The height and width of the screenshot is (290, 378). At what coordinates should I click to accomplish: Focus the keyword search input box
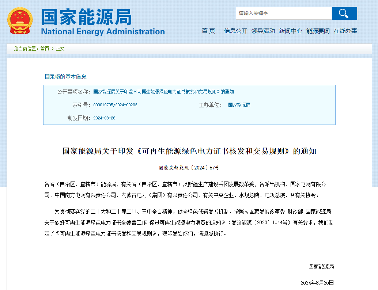(x=283, y=14)
